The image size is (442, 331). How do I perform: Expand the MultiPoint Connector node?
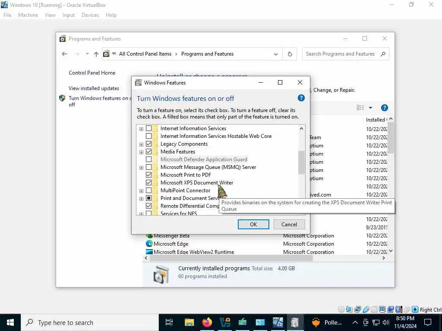coord(141,191)
